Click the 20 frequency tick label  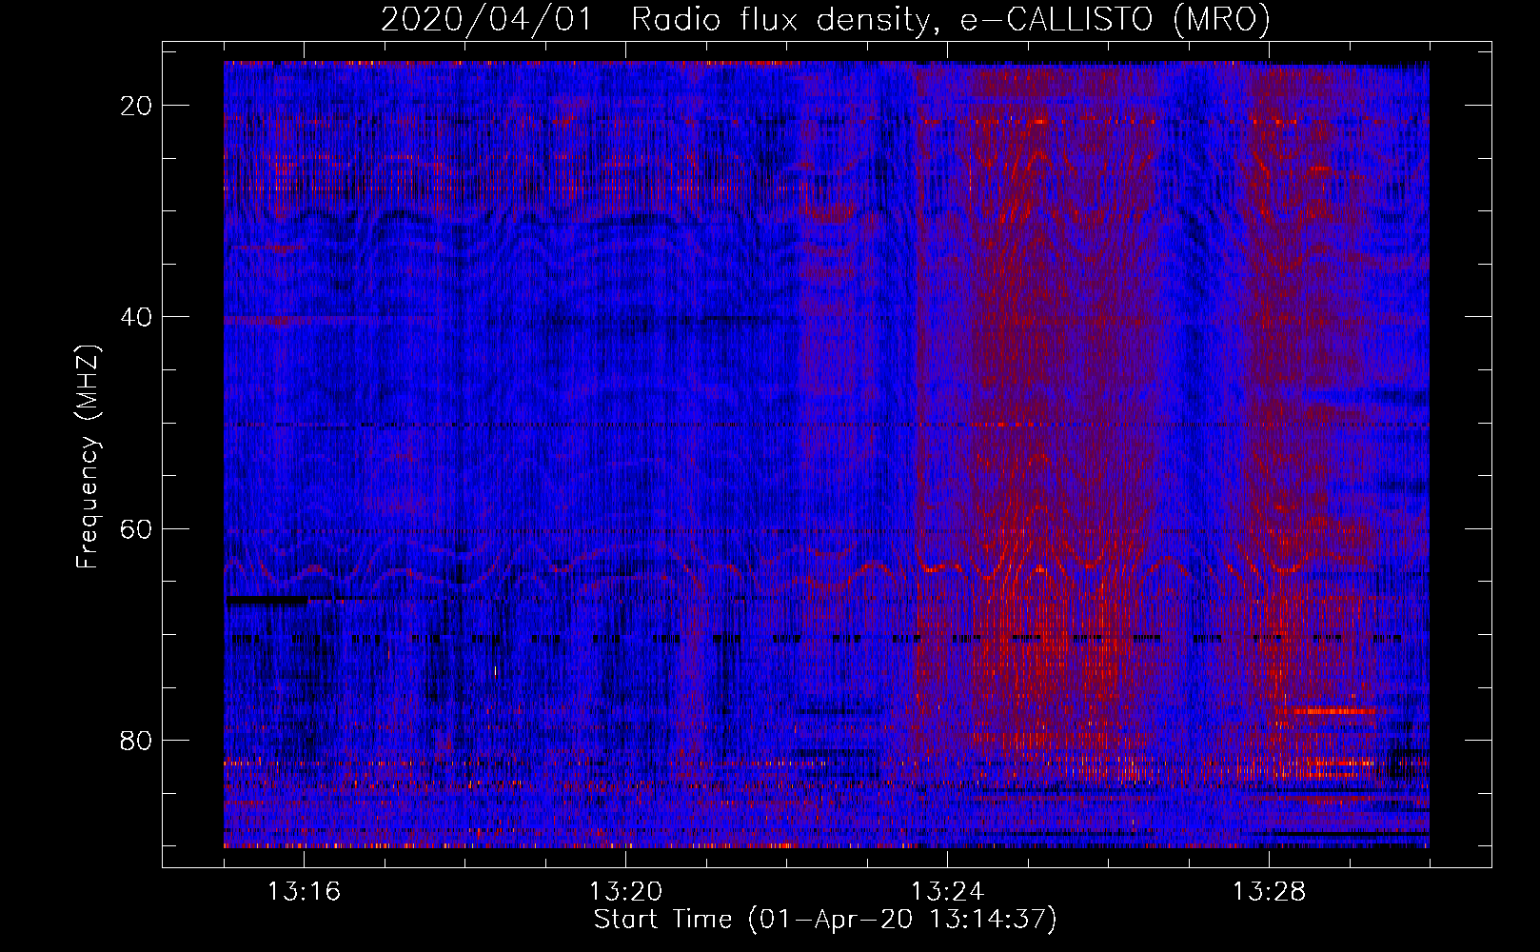[136, 106]
